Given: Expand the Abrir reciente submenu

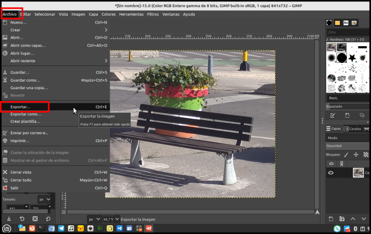Looking at the screenshot, I should point(56,61).
